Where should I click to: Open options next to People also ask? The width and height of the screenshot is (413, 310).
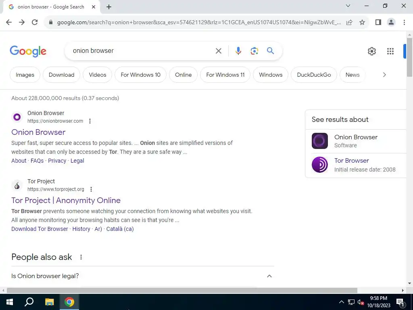tap(81, 257)
